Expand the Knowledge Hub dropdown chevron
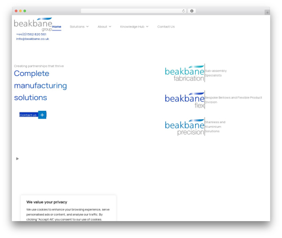 tap(147, 26)
